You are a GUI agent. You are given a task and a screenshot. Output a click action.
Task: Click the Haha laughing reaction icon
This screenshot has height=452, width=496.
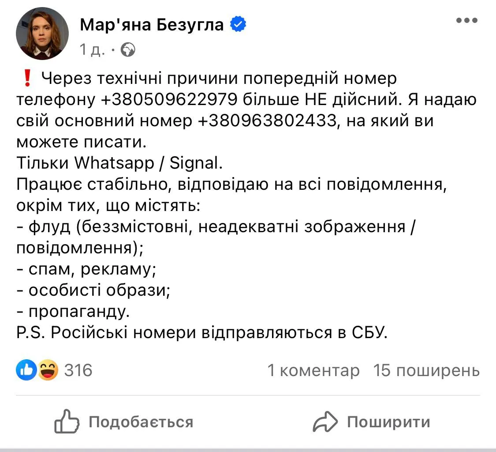click(48, 370)
